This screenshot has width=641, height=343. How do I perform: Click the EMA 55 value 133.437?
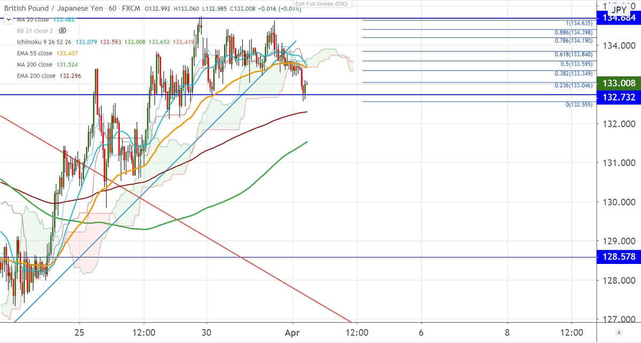(x=67, y=53)
